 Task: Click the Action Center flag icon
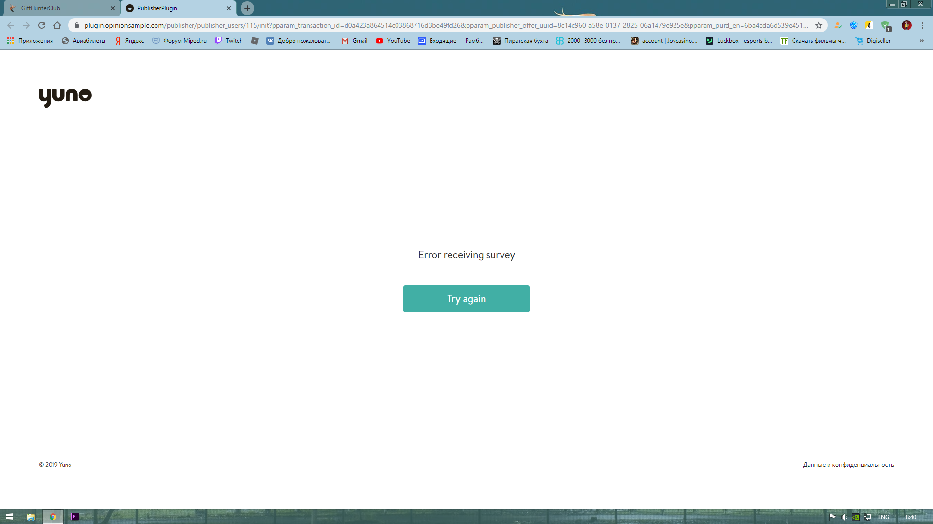point(832,517)
